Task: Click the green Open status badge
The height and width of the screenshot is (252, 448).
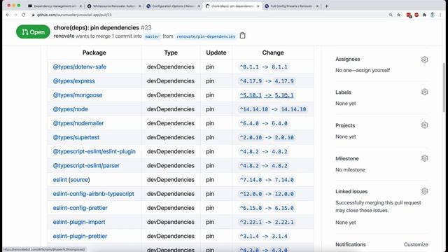Action: (33, 31)
